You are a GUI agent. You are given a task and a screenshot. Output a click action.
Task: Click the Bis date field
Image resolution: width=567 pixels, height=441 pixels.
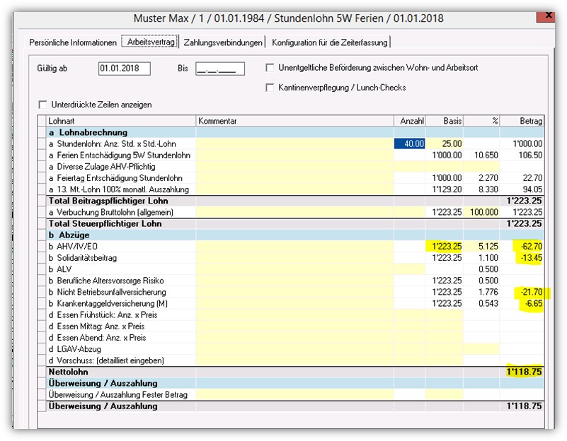219,69
